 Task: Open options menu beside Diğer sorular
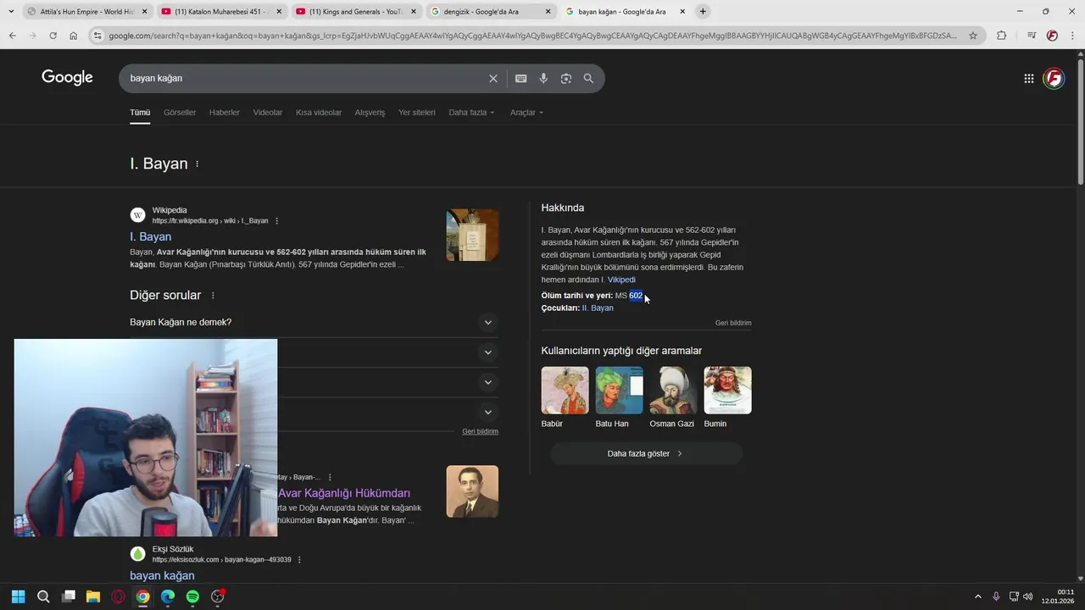point(213,296)
